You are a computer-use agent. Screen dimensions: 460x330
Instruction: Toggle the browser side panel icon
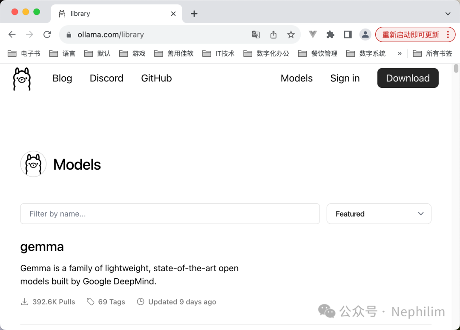pyautogui.click(x=348, y=35)
